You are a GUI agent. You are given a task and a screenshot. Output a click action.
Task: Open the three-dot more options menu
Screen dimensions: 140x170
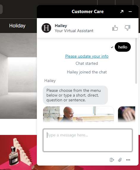[128, 160]
